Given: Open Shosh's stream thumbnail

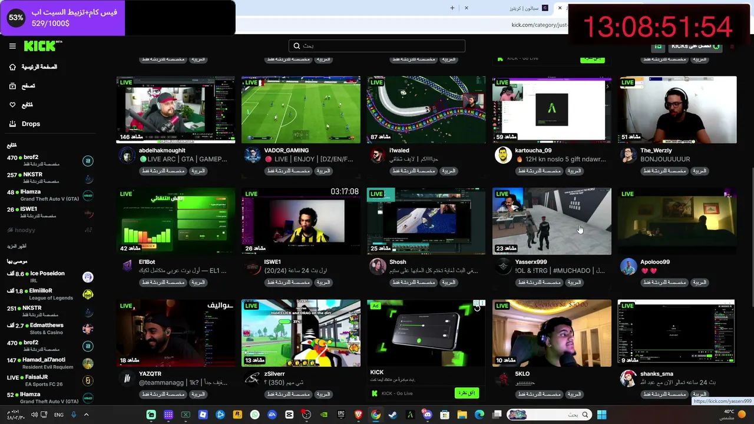Looking at the screenshot, I should point(426,221).
